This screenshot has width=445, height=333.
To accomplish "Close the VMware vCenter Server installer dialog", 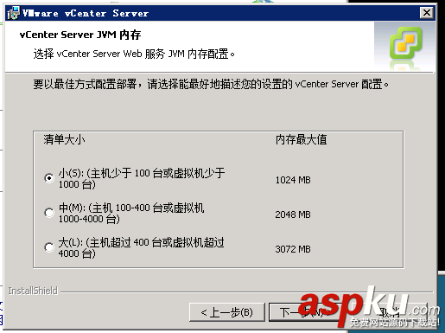I will 427,13.
